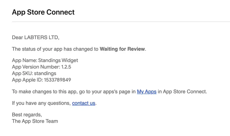Screen dimensions: 230x136
Task: Click the line "App Version Number: 1.2.5"
Action: click(x=42, y=67)
